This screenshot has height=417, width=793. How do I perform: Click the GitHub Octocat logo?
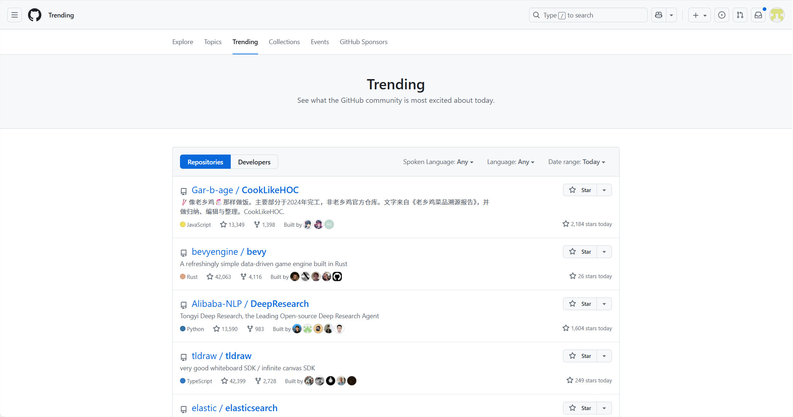[x=35, y=15]
